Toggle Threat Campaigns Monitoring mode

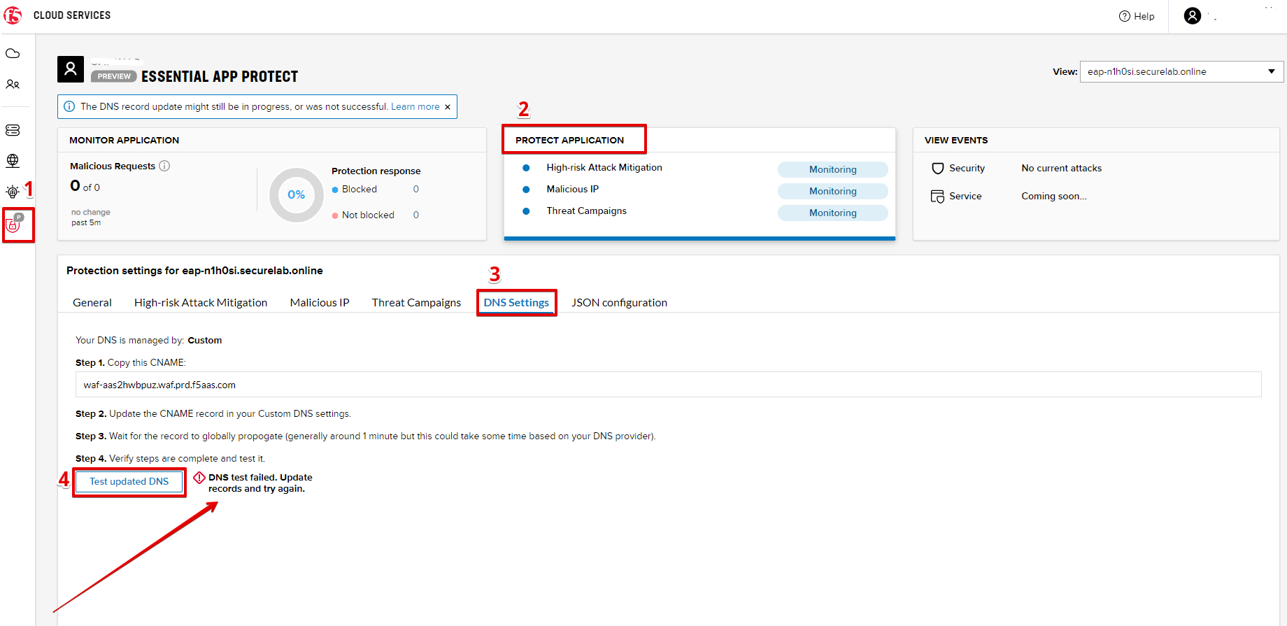(832, 213)
